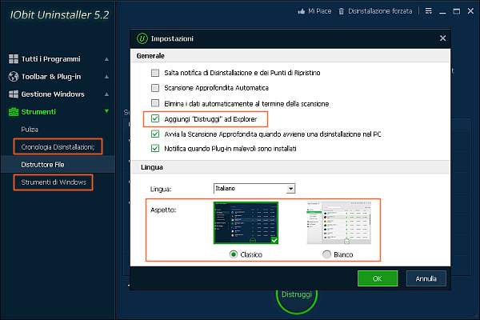
Task: Confirm settings with OK button
Action: click(378, 278)
